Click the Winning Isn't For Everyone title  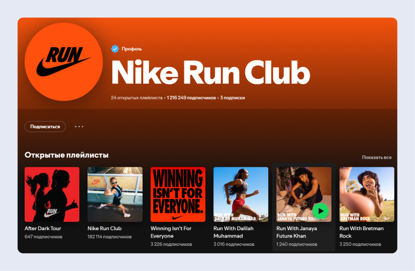click(x=171, y=232)
